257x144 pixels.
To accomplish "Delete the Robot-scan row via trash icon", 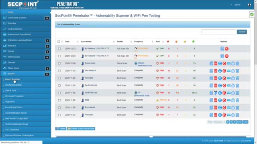I will tap(237, 63).
